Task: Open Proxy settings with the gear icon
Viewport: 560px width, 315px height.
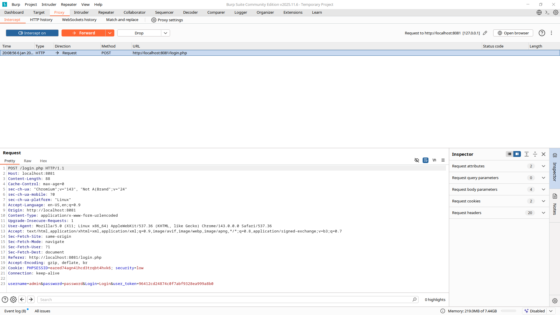Action: pyautogui.click(x=153, y=20)
